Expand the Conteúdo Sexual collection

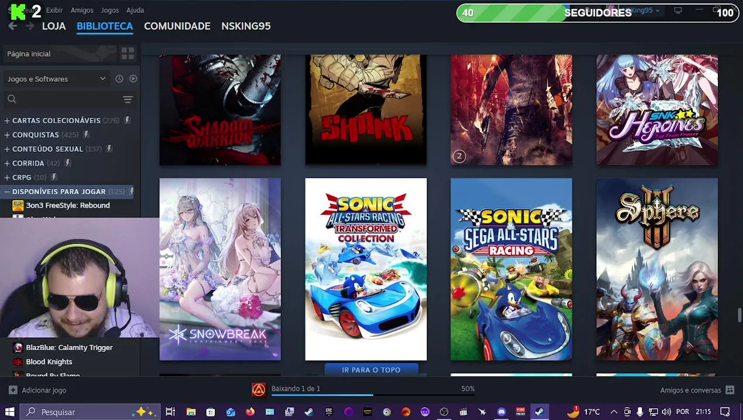click(x=7, y=149)
